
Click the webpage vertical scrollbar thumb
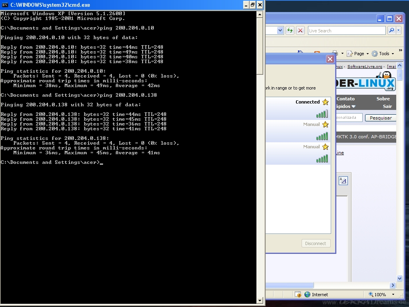(399, 74)
